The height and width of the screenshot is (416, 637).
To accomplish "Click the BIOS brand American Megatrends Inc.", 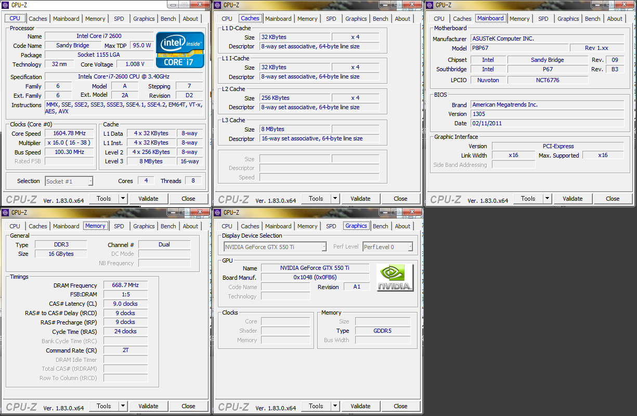I will 547,105.
